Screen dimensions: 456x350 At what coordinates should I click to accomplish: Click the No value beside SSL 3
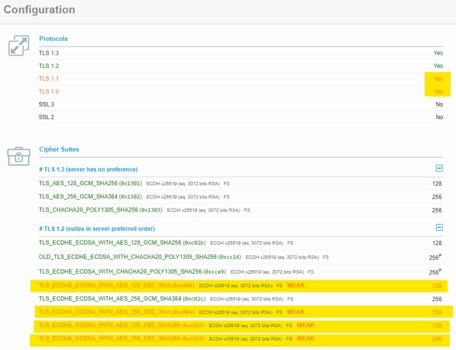pos(439,104)
